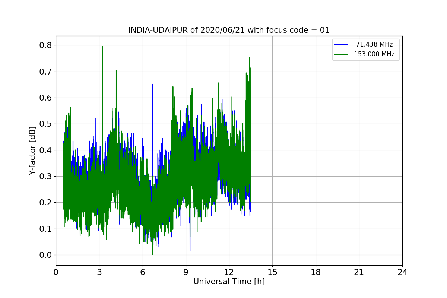This screenshot has height=298, width=447.
Task: Click the green line sample in legend
Action: (x=341, y=54)
